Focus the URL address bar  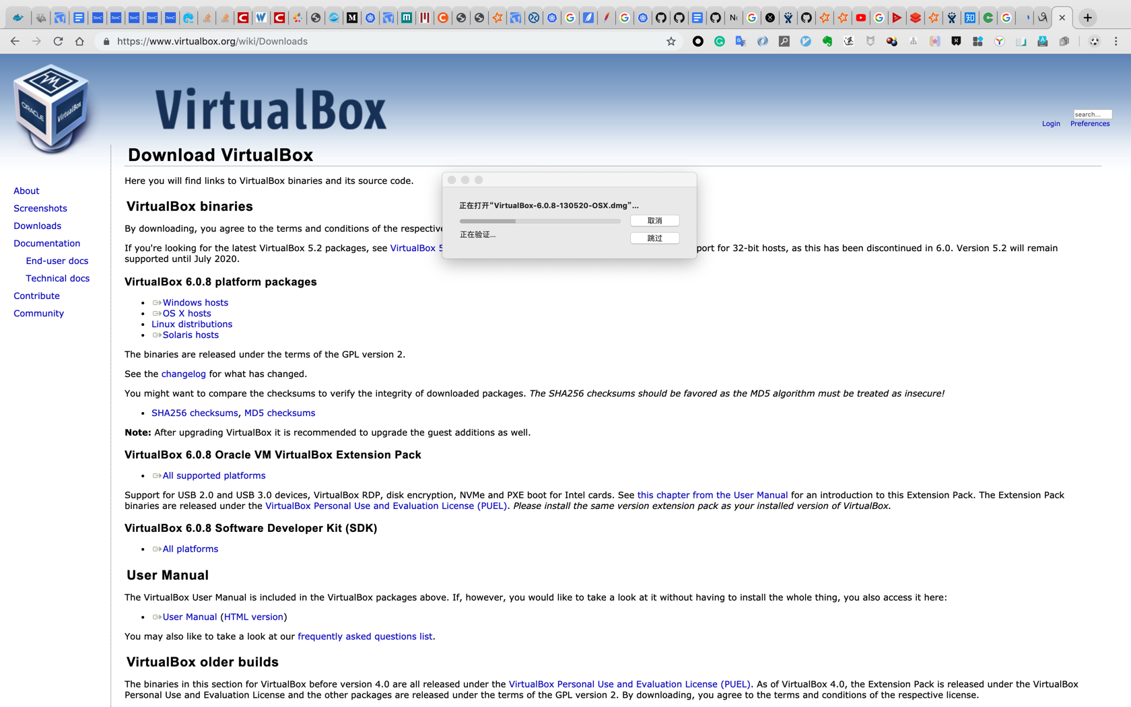pos(387,41)
